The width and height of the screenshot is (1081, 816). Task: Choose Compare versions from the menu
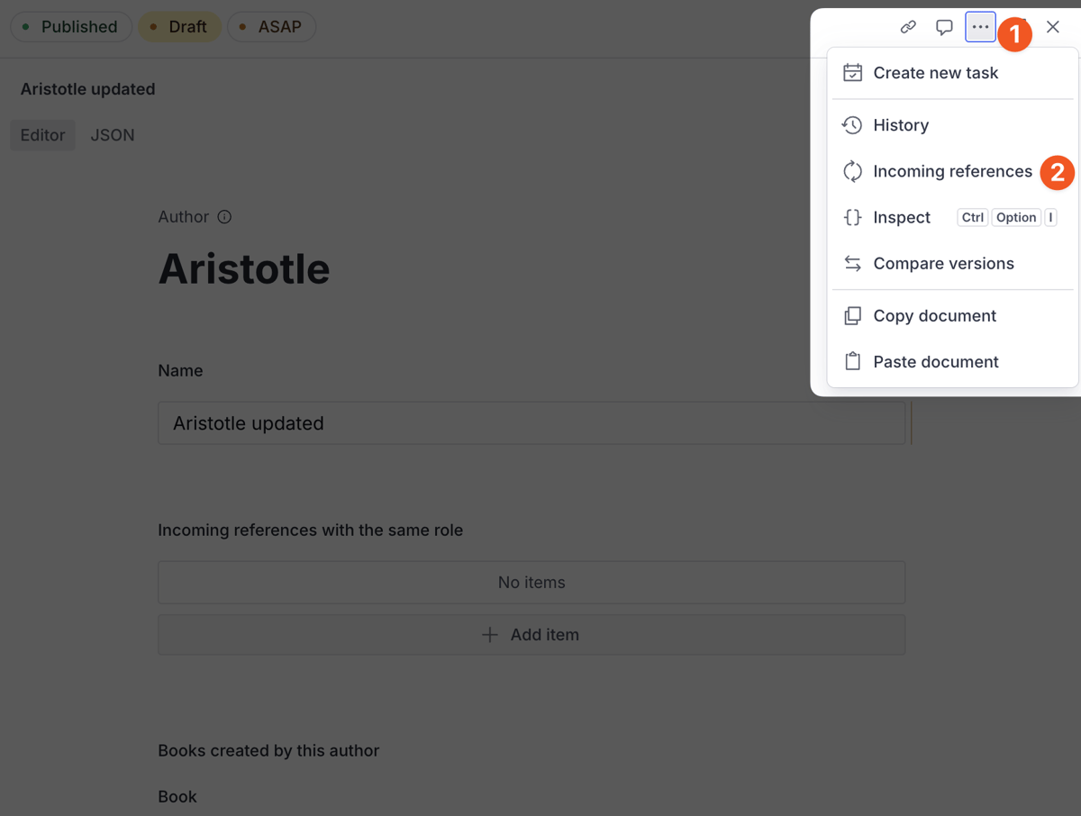(942, 263)
